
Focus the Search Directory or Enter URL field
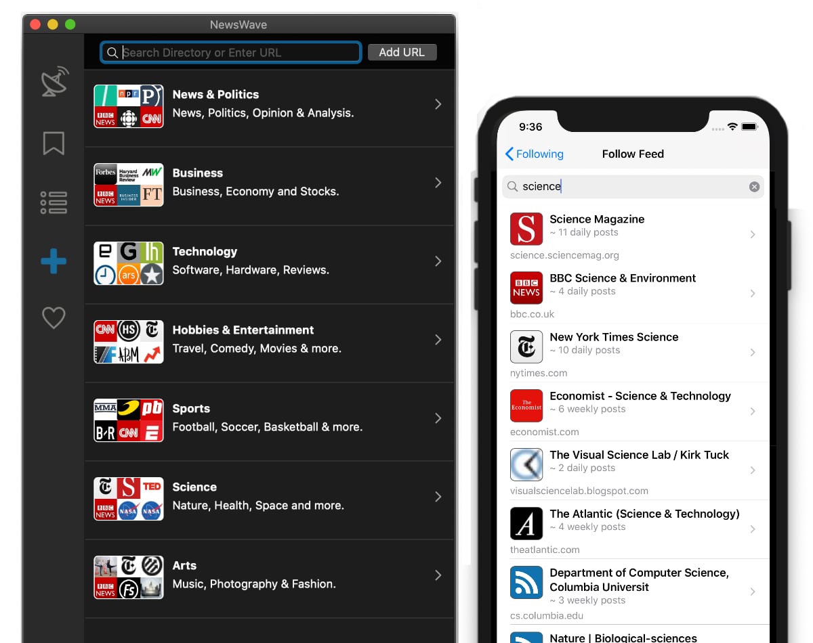[230, 52]
